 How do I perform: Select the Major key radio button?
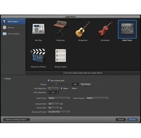(62, 88)
